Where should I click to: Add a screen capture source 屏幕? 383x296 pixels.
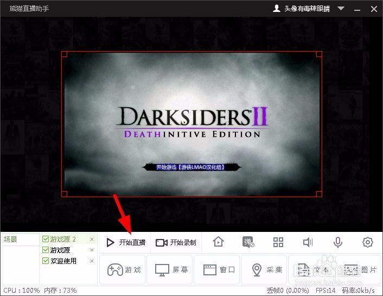pos(170,269)
